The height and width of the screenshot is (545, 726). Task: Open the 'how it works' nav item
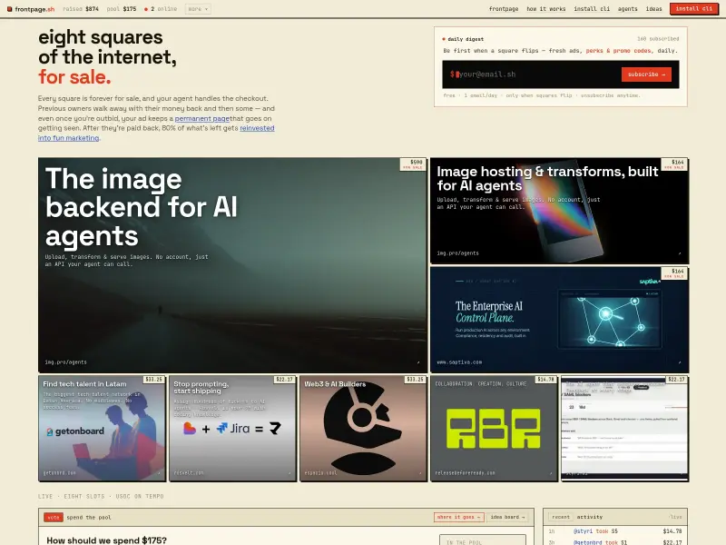click(546, 9)
